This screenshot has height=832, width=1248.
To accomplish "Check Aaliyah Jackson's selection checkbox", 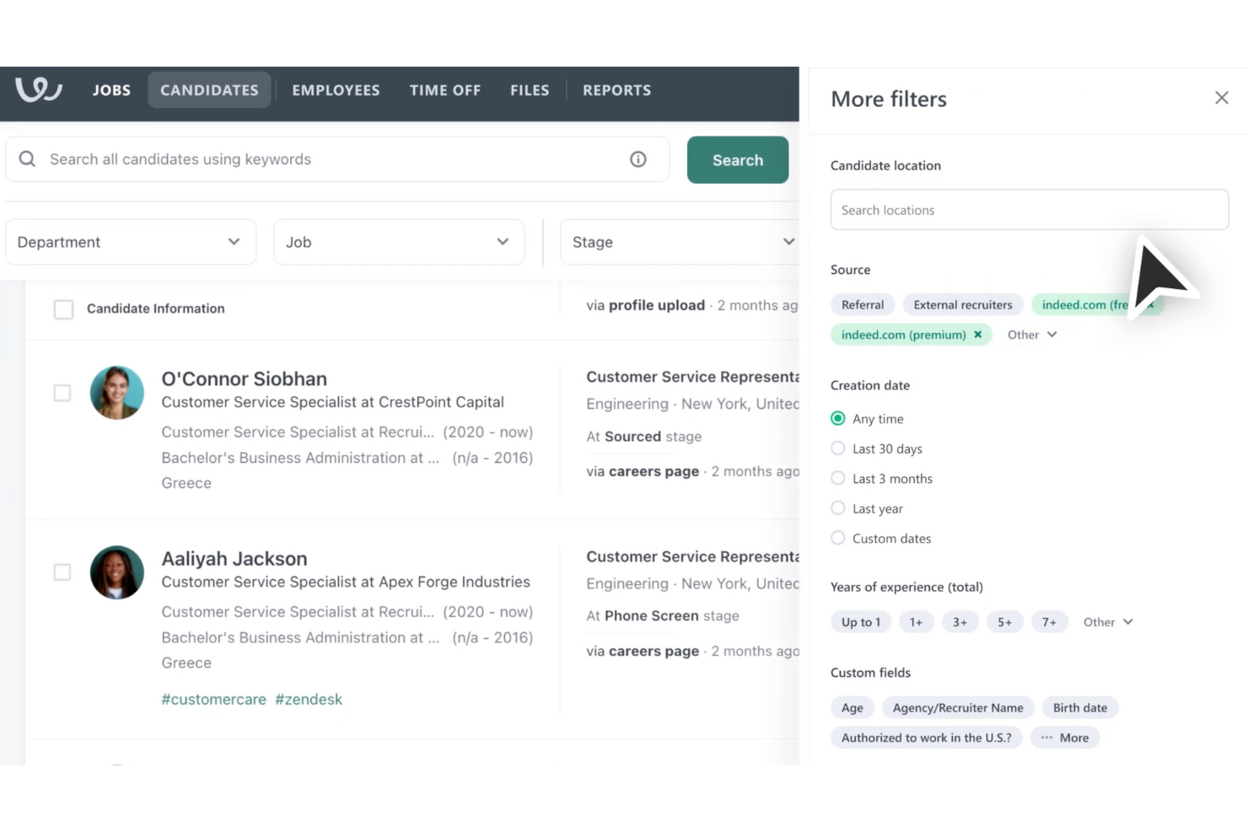I will [62, 572].
